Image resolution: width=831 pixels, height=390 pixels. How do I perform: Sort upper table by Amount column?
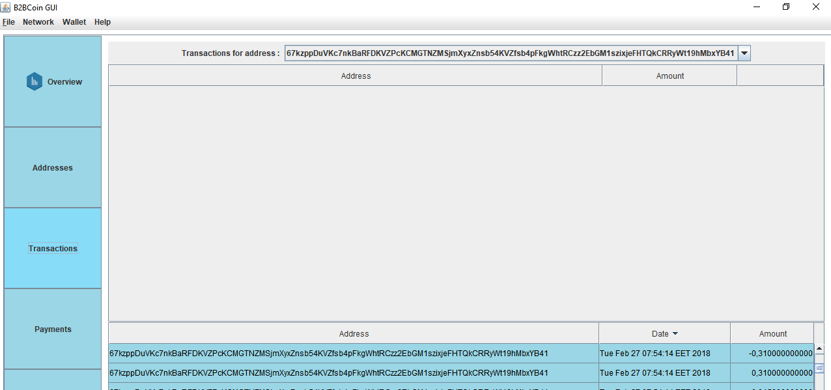(670, 76)
